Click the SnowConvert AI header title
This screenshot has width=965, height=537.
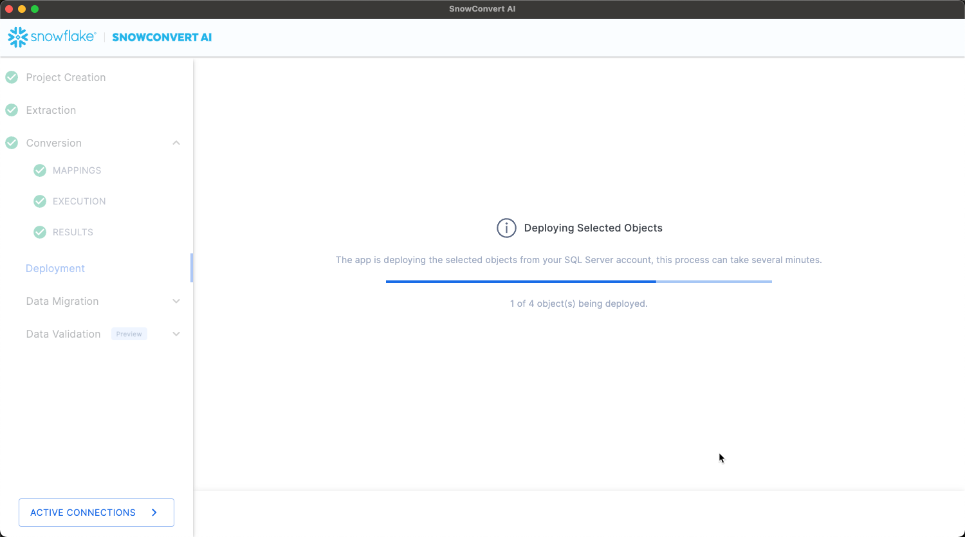(x=161, y=37)
